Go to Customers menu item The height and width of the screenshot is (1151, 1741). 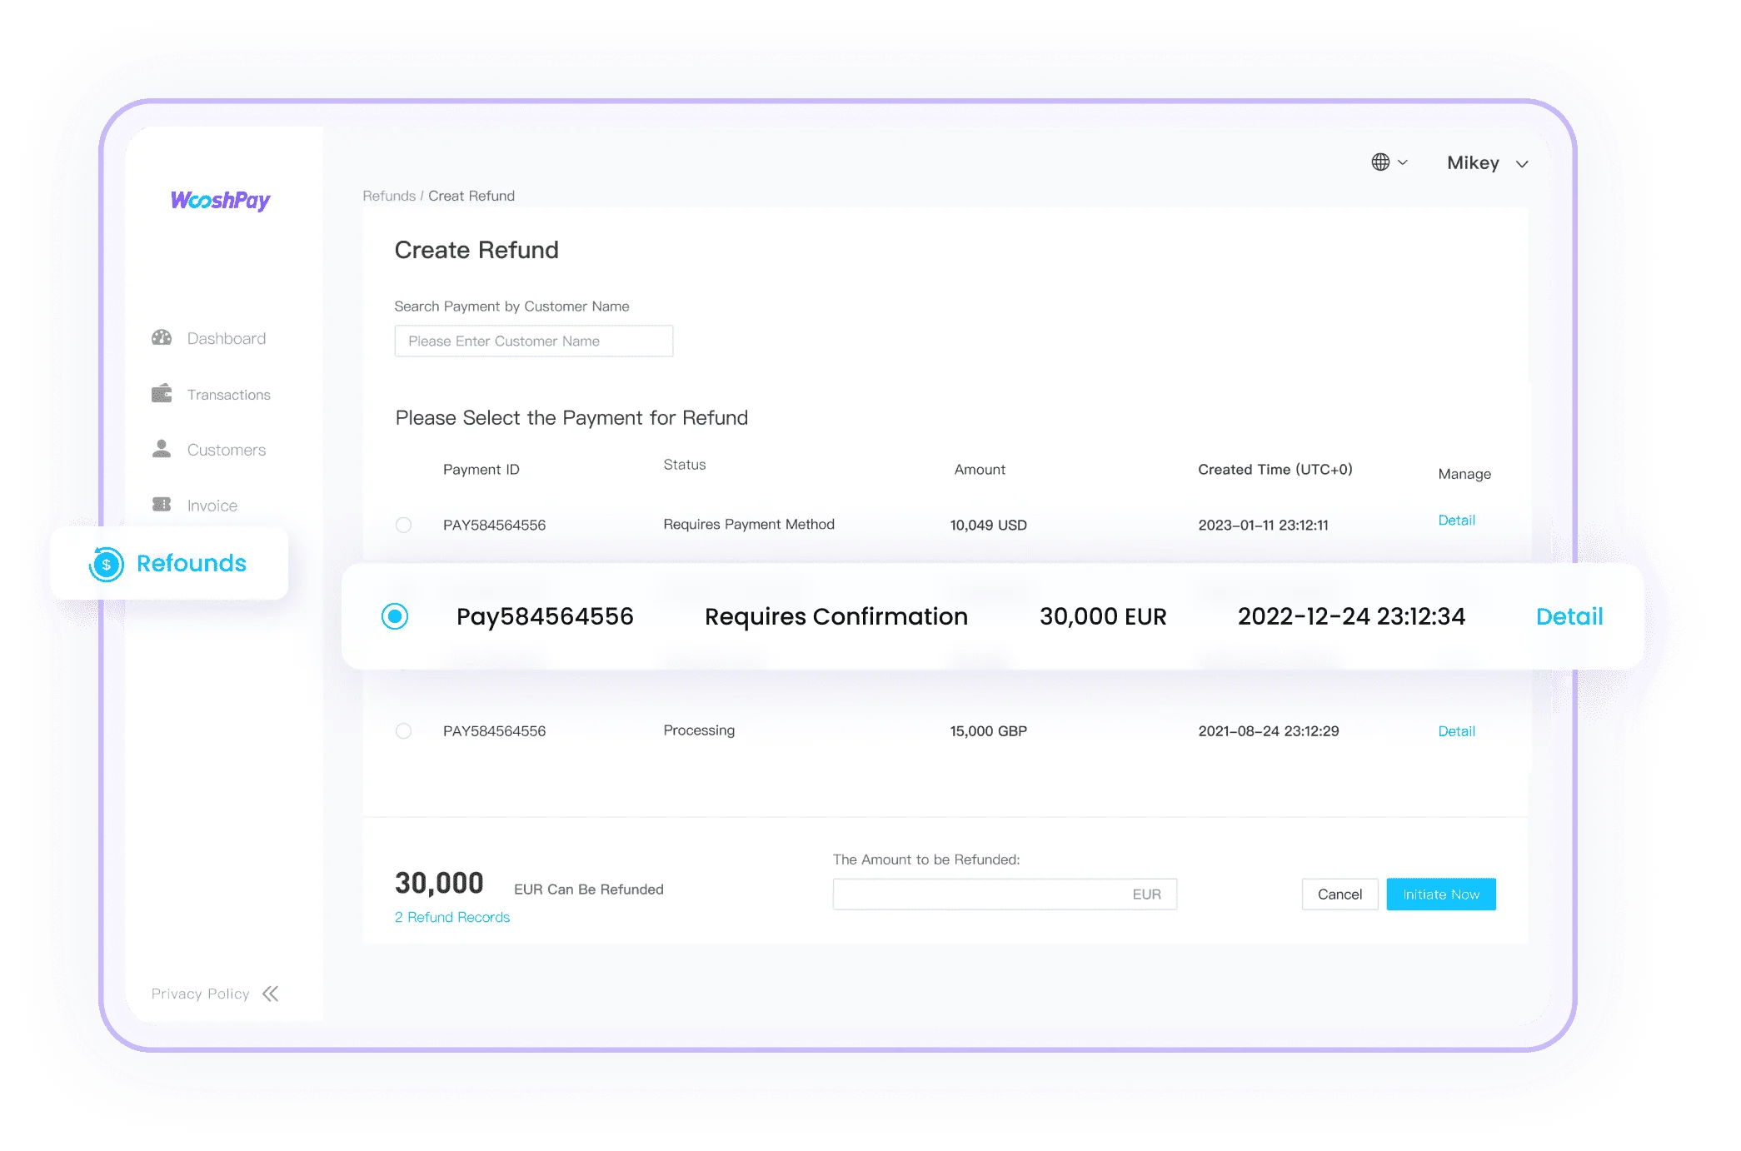227,450
